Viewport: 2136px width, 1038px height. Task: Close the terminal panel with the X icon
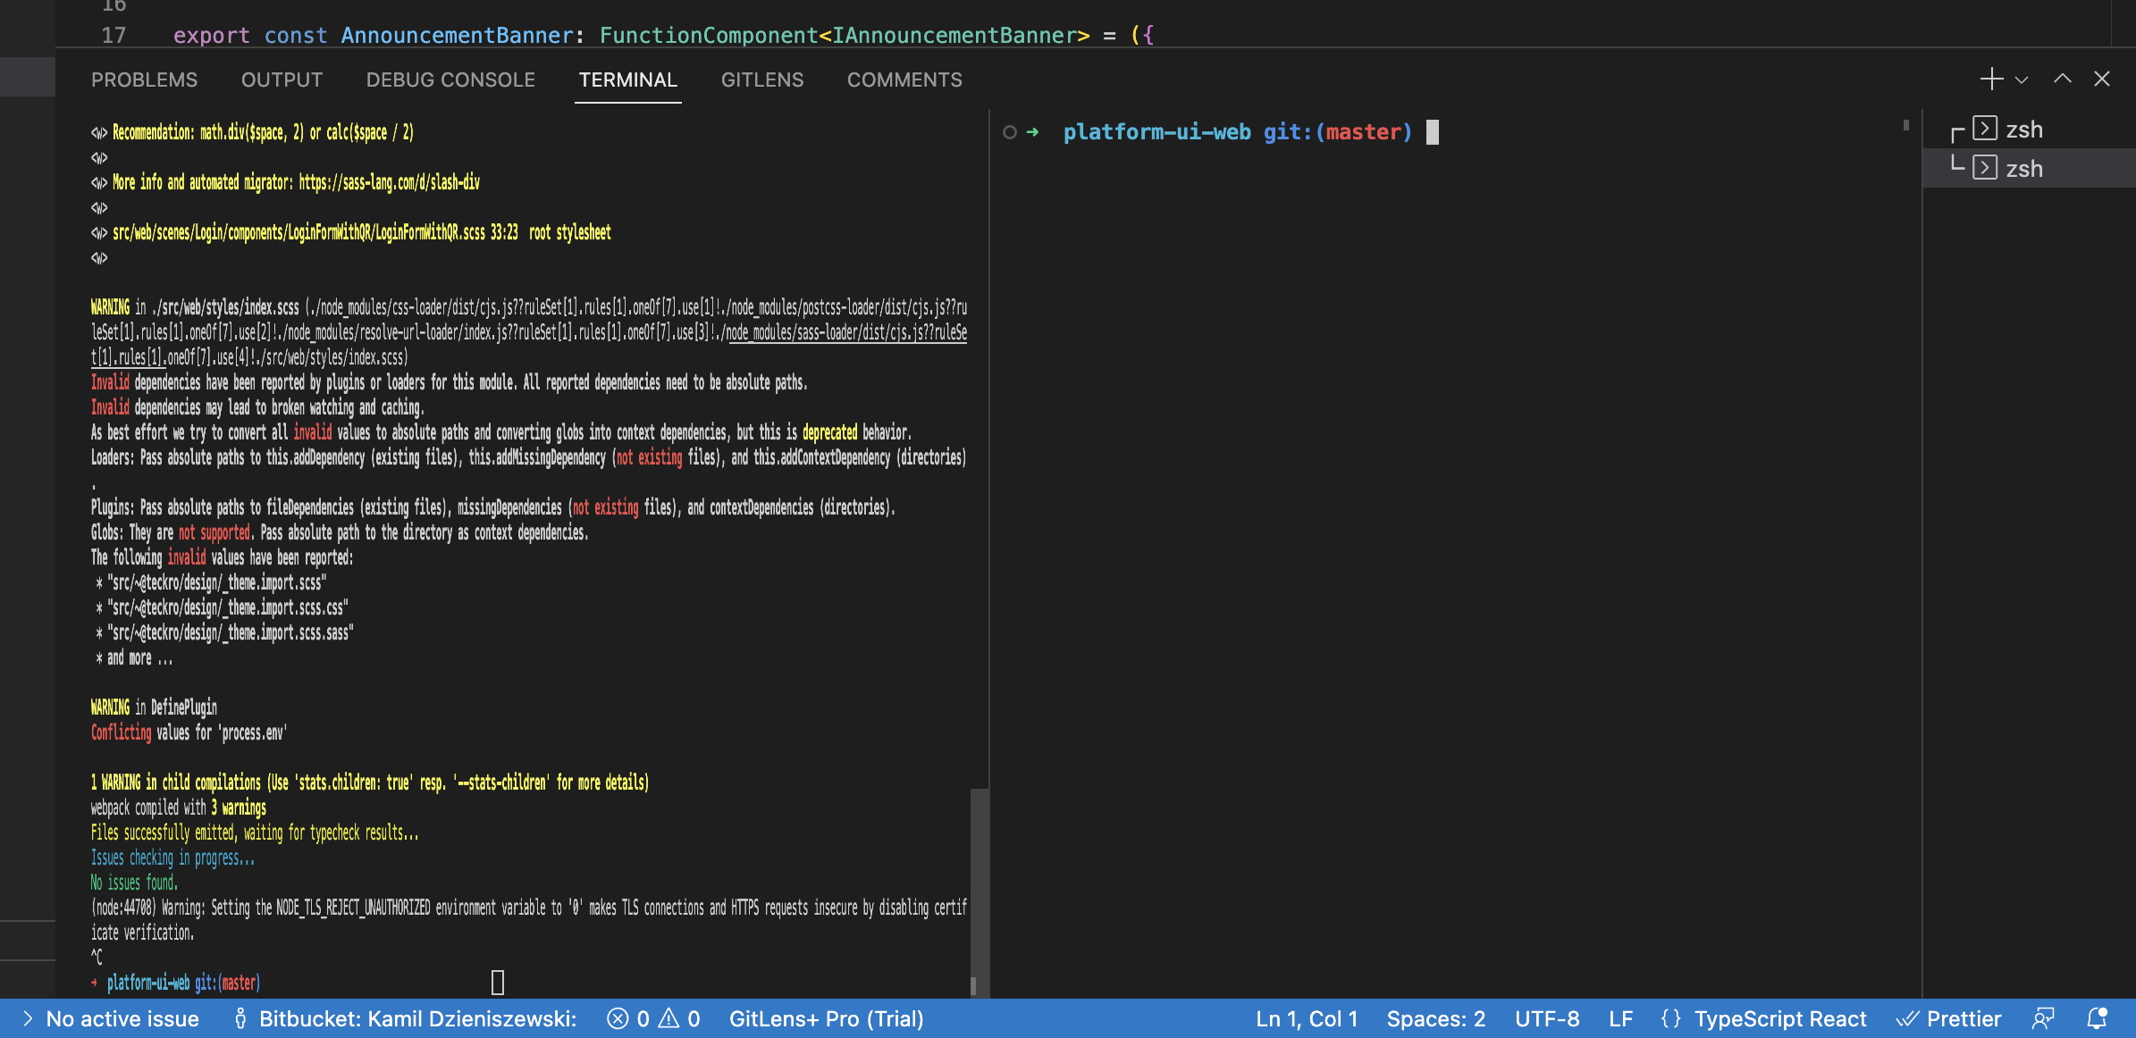click(2103, 79)
